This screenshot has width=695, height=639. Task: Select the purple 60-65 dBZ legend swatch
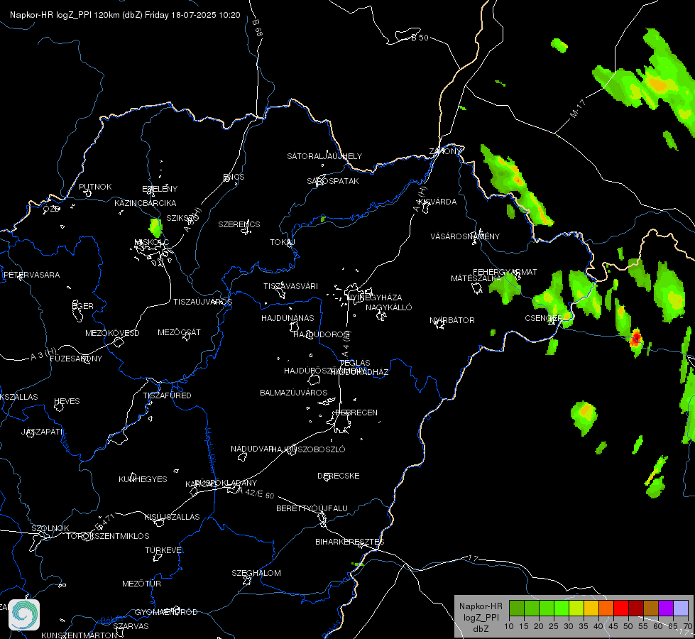[x=666, y=608]
